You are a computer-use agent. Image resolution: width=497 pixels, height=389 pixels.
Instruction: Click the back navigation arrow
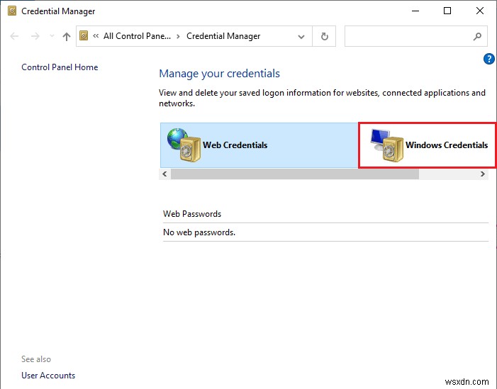coord(14,36)
